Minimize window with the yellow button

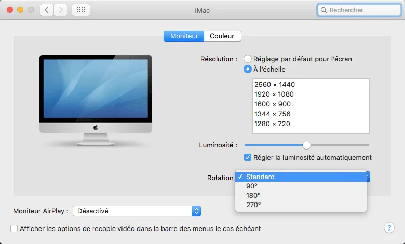click(x=20, y=10)
